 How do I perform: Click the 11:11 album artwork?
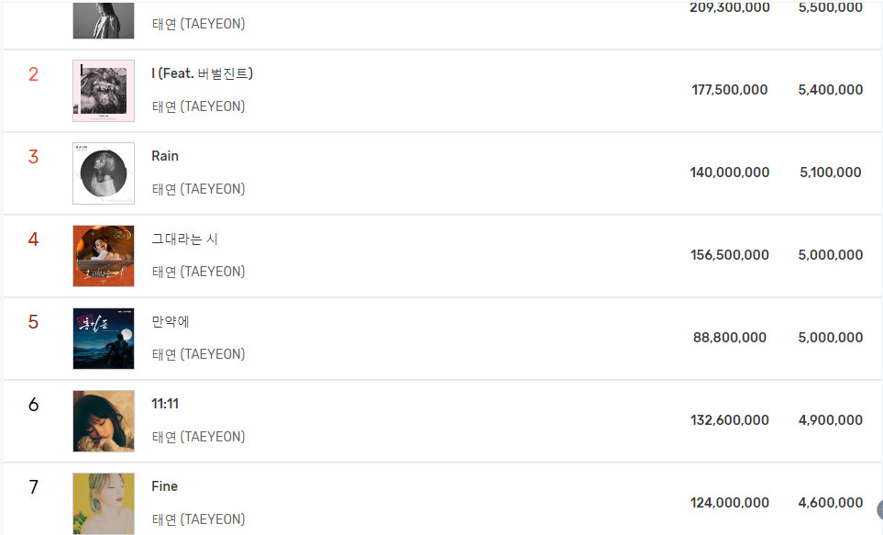pos(104,421)
